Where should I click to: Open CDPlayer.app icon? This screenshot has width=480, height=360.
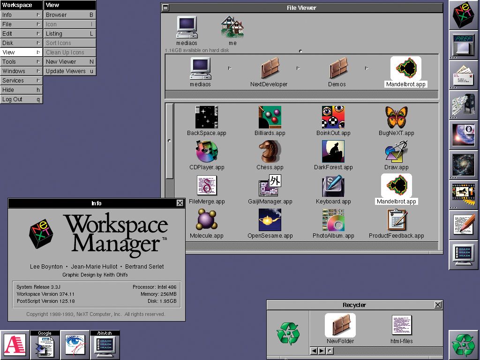click(x=207, y=151)
